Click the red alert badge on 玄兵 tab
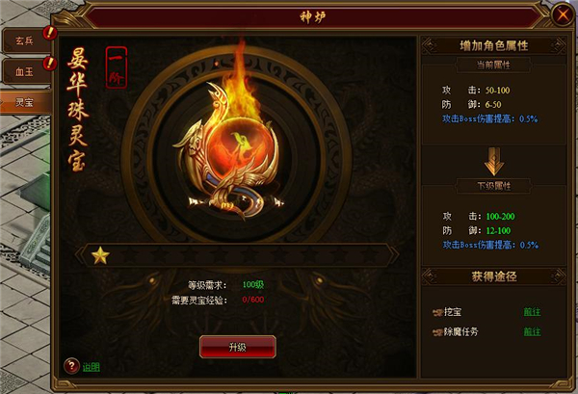578x394 pixels. 49,33
